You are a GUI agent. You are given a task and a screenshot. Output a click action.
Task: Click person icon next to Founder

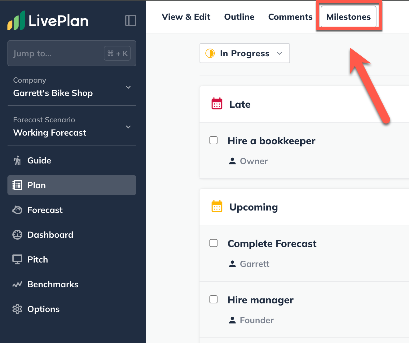[232, 320]
